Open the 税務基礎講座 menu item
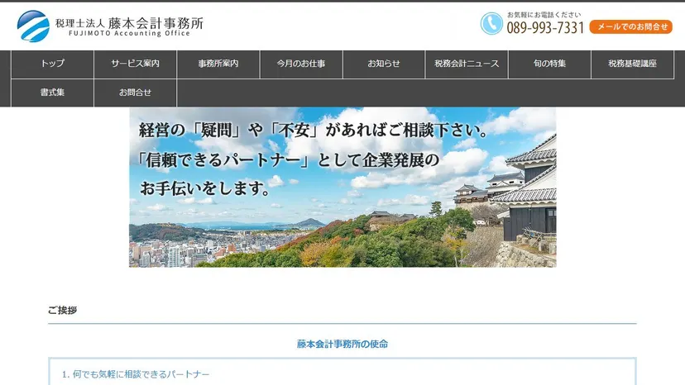The width and height of the screenshot is (685, 385). (x=632, y=64)
